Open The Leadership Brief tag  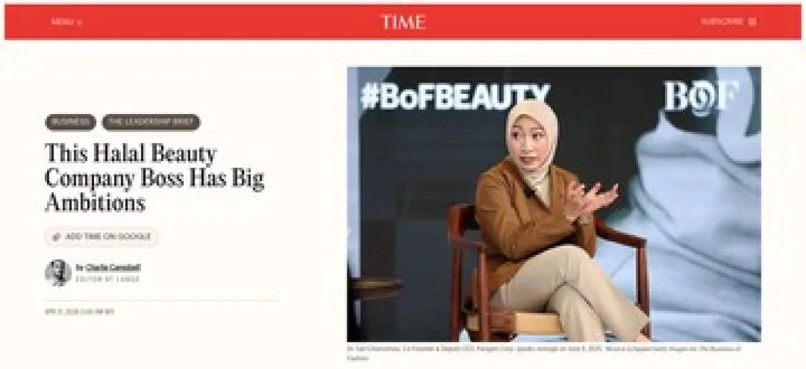pyautogui.click(x=151, y=122)
